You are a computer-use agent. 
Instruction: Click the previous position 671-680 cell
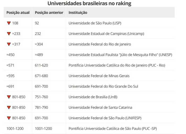41,76
